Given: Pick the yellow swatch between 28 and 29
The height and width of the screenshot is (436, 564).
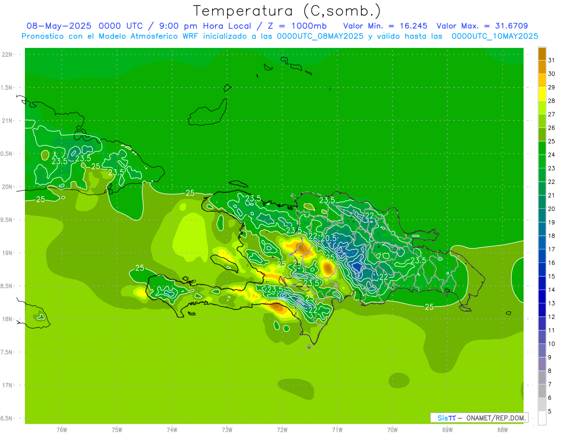Looking at the screenshot, I should point(542,95).
